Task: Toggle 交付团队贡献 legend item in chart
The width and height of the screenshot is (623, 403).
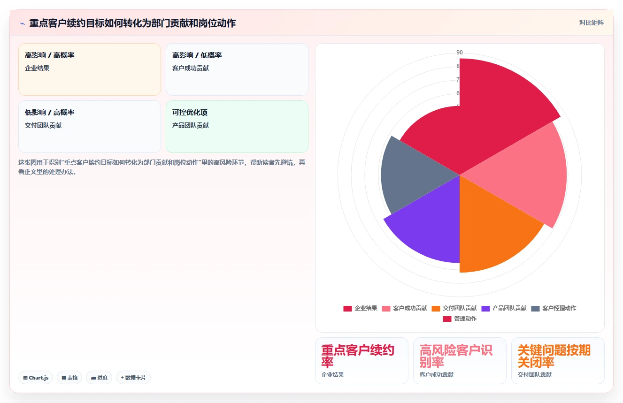Action: pos(454,308)
